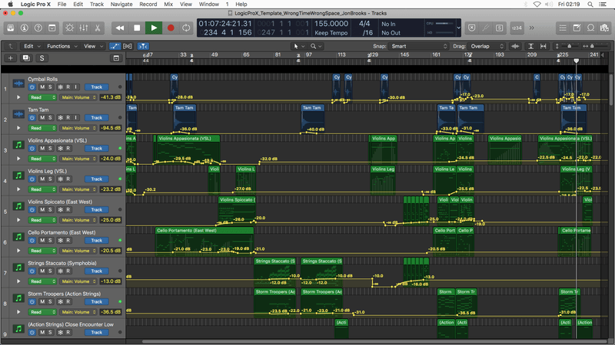615x345 pixels.
Task: Mute the Cymbal Rolls track
Action: (x=42, y=87)
